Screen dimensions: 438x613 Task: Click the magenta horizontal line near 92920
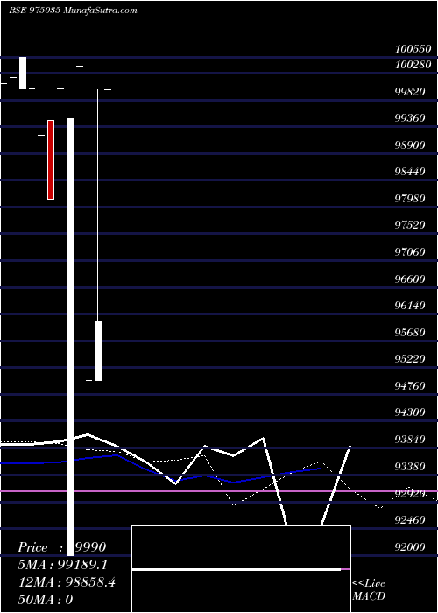coord(219,490)
